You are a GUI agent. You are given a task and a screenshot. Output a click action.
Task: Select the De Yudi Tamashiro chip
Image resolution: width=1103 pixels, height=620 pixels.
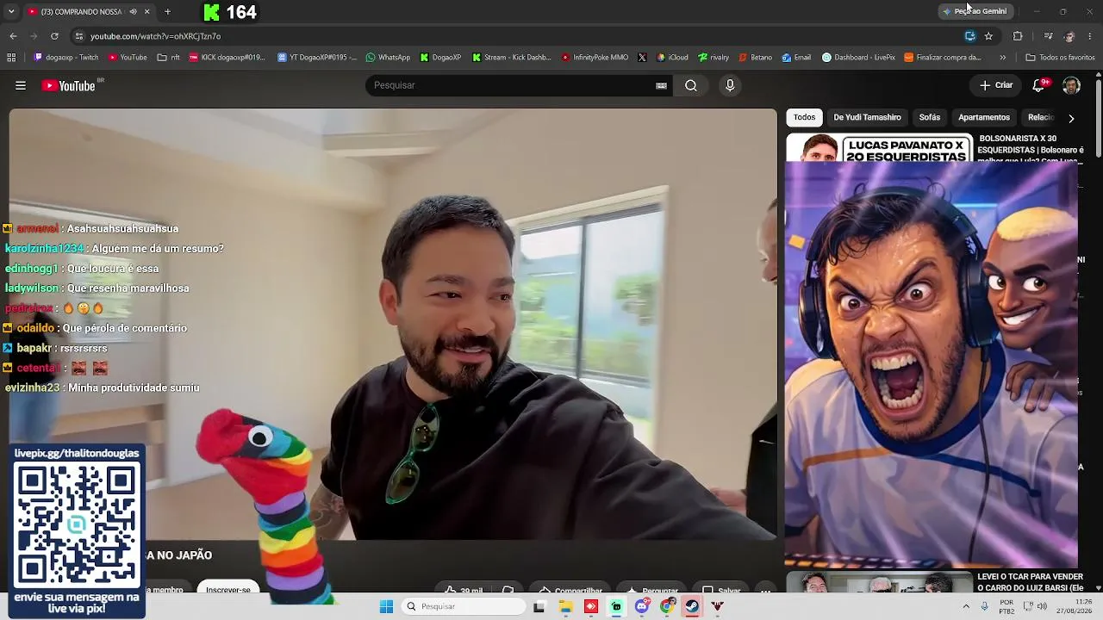pyautogui.click(x=867, y=117)
